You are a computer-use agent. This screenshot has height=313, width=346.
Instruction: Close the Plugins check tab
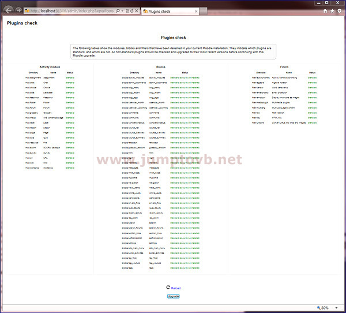196,12
